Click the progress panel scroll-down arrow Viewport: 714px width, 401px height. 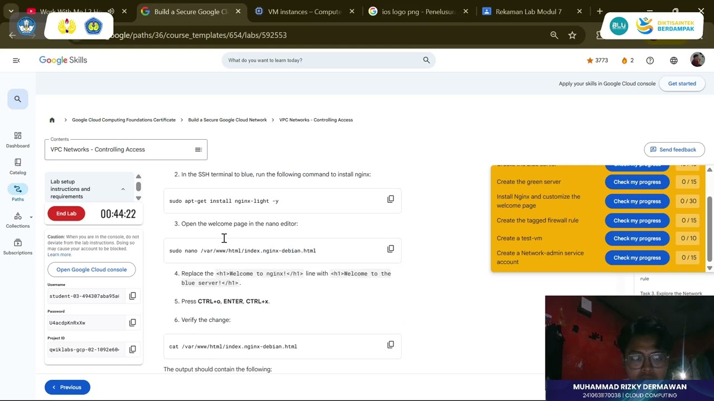coord(710,268)
